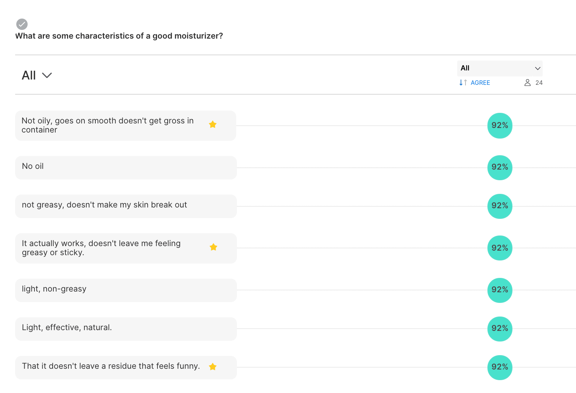The image size is (576, 393).
Task: Select the 'light, non-greasy' response card
Action: 126,290
